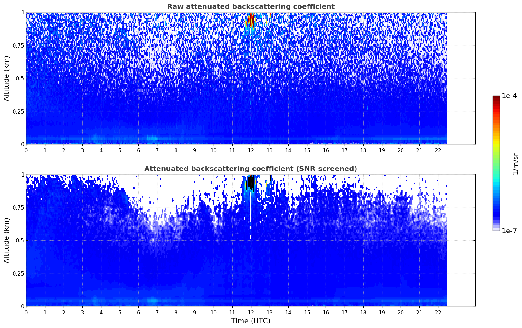The width and height of the screenshot is (522, 328).
Task: Click bottom plot's "Altitude (km)" axis label
Action: [7, 240]
